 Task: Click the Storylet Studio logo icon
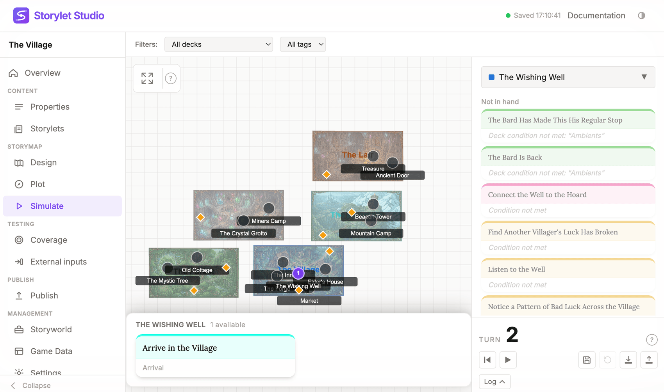(21, 16)
